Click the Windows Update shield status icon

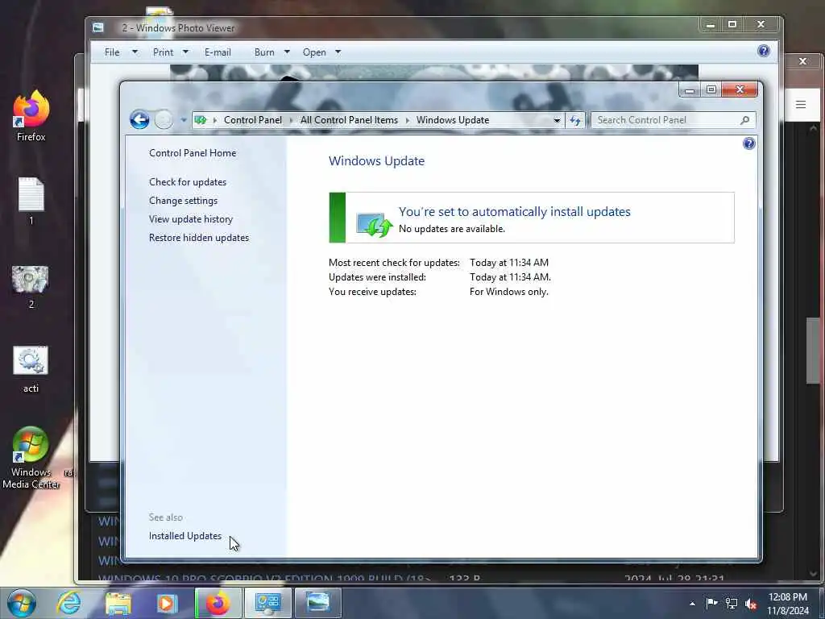[x=374, y=225]
